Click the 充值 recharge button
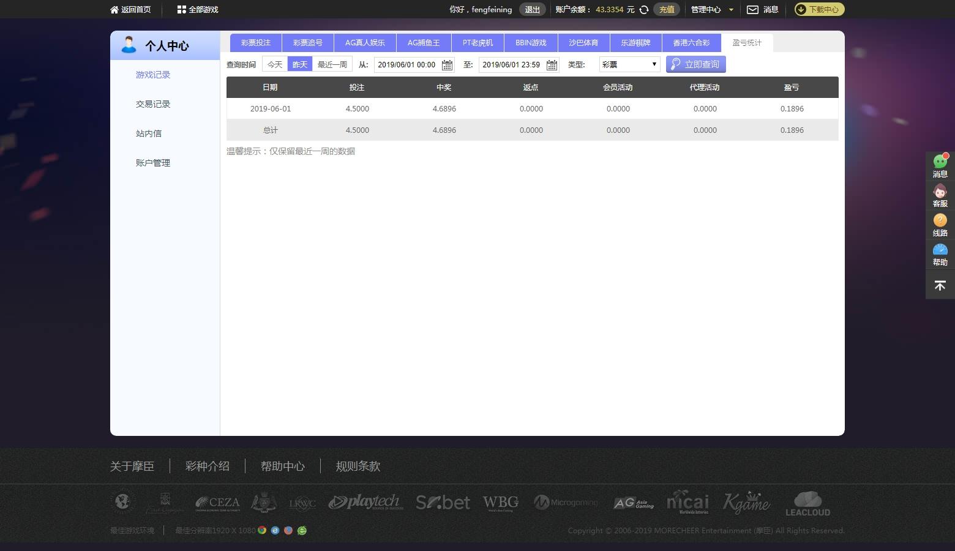 pyautogui.click(x=667, y=9)
